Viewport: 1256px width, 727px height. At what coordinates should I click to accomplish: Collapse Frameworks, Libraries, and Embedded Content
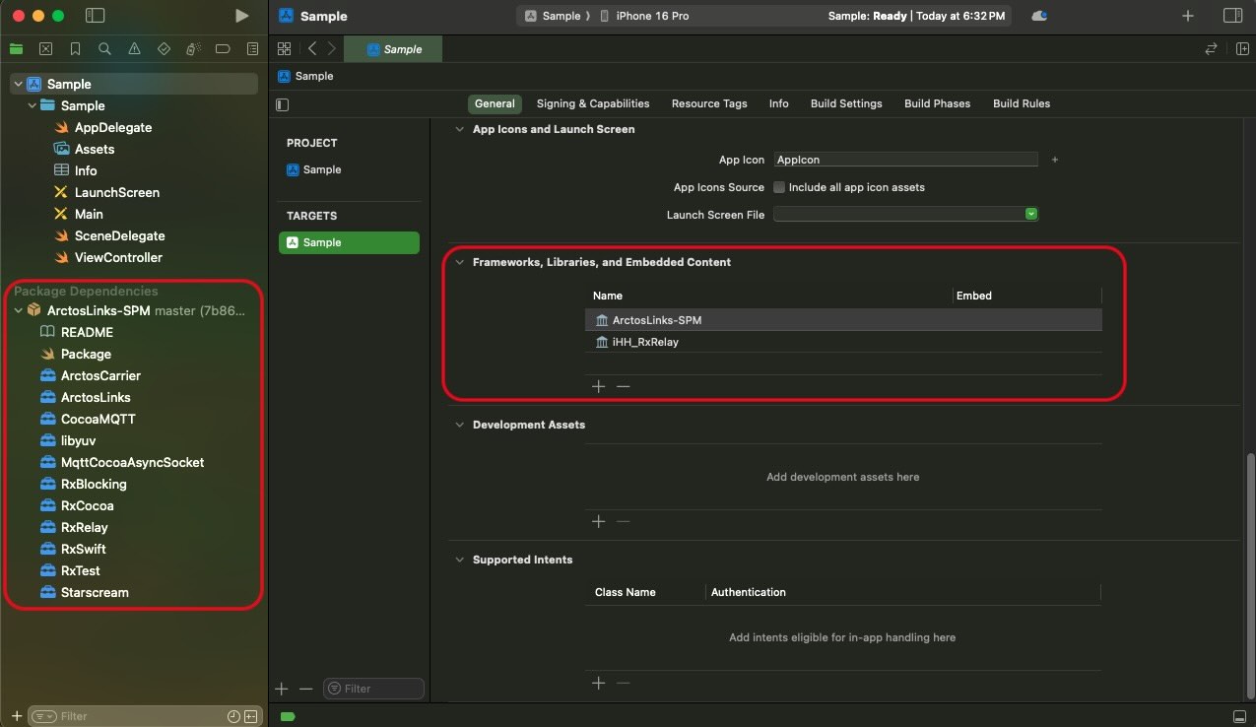point(459,263)
